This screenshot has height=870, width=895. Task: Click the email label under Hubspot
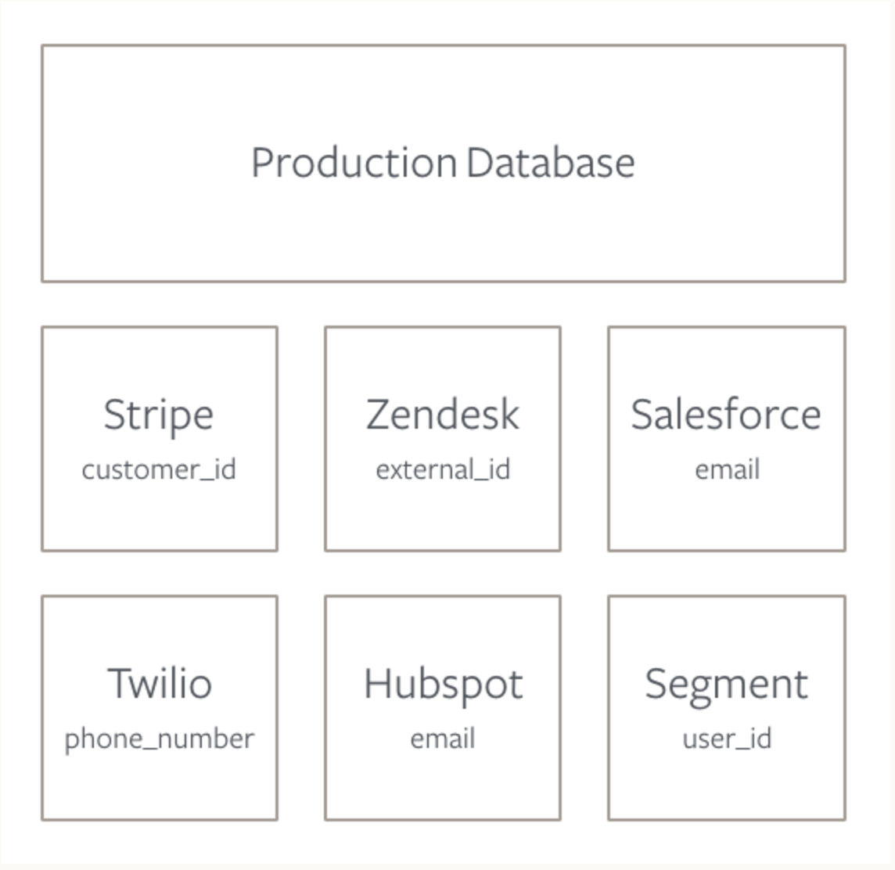tap(443, 739)
